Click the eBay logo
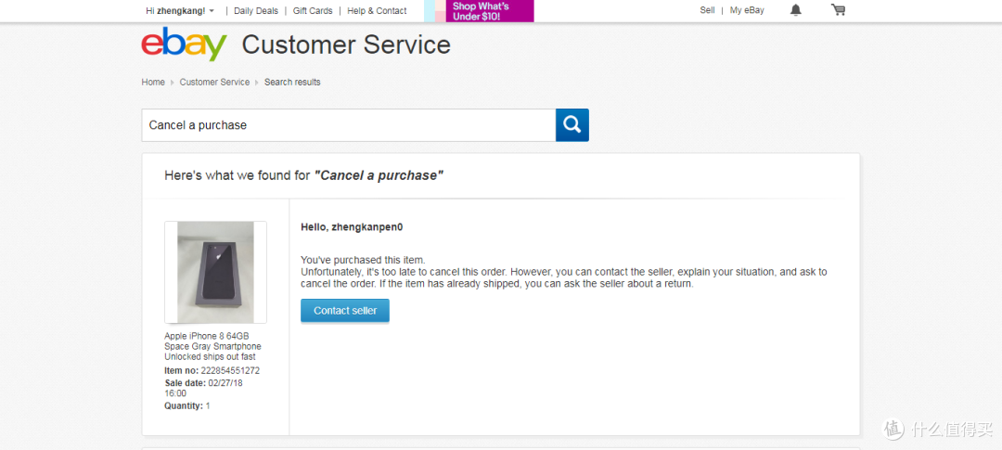 184,45
